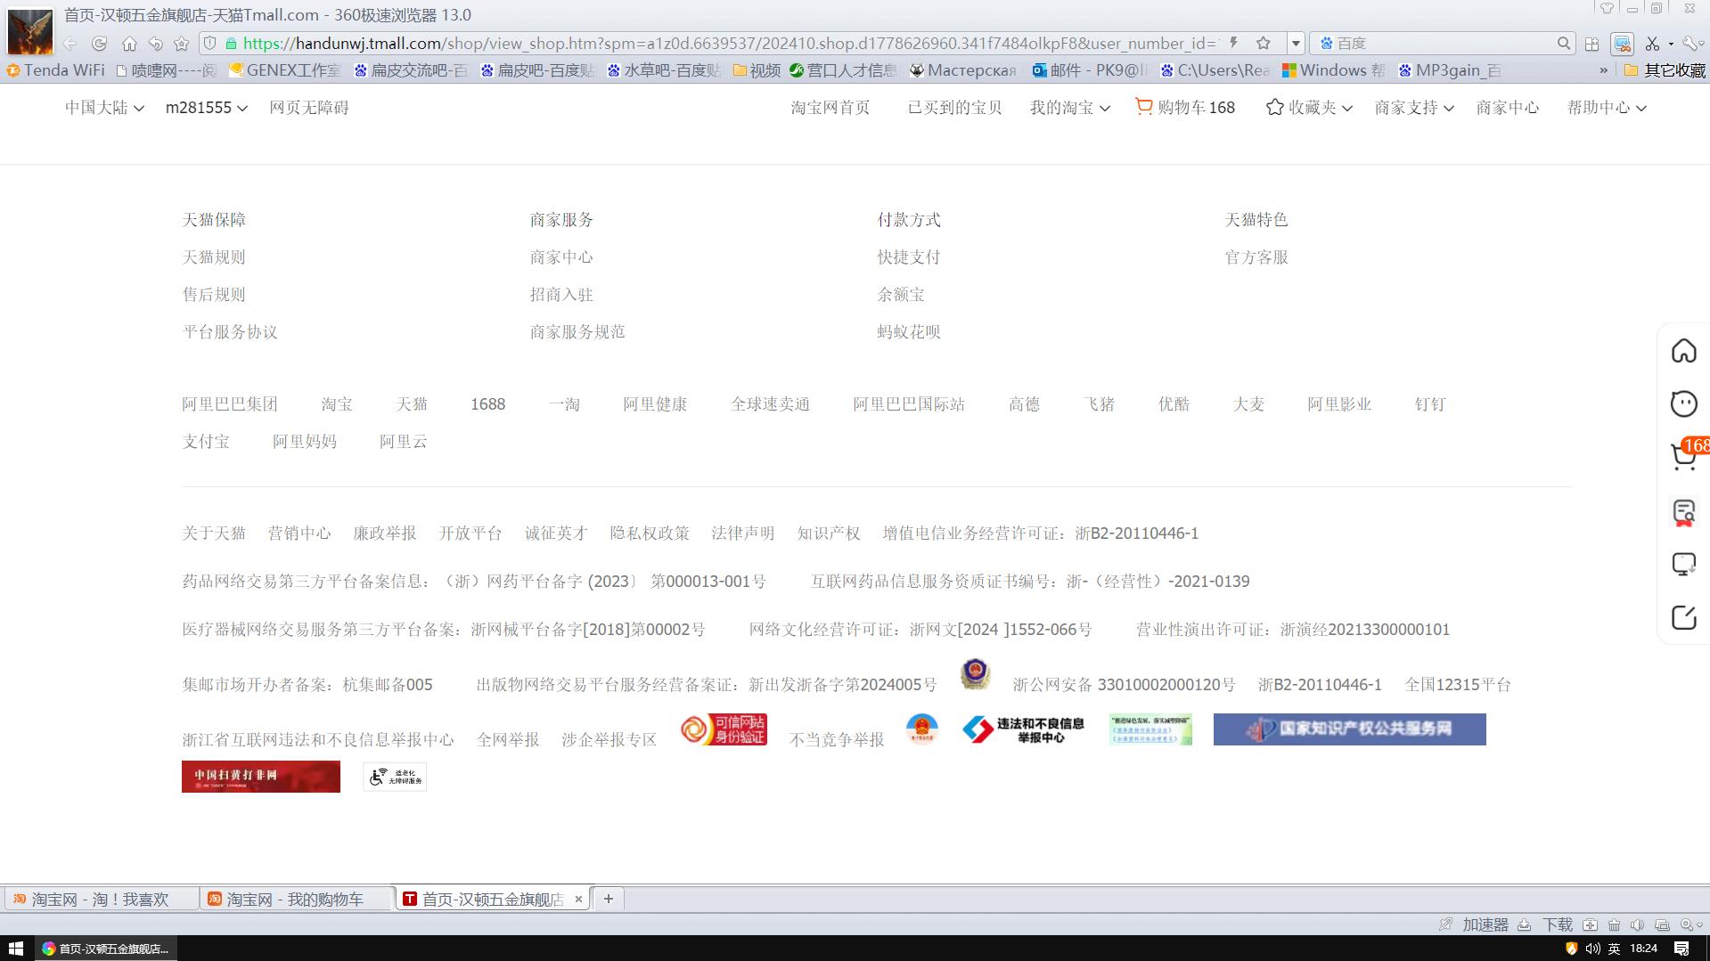Screen dimensions: 1710x961
Task: Open a new browser tab with plus button
Action: click(x=609, y=900)
